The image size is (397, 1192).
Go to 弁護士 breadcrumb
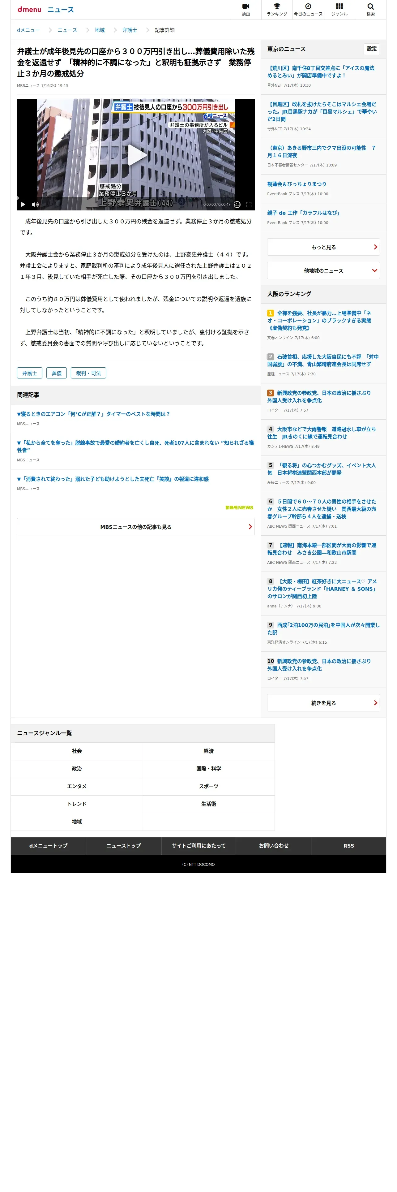point(130,30)
